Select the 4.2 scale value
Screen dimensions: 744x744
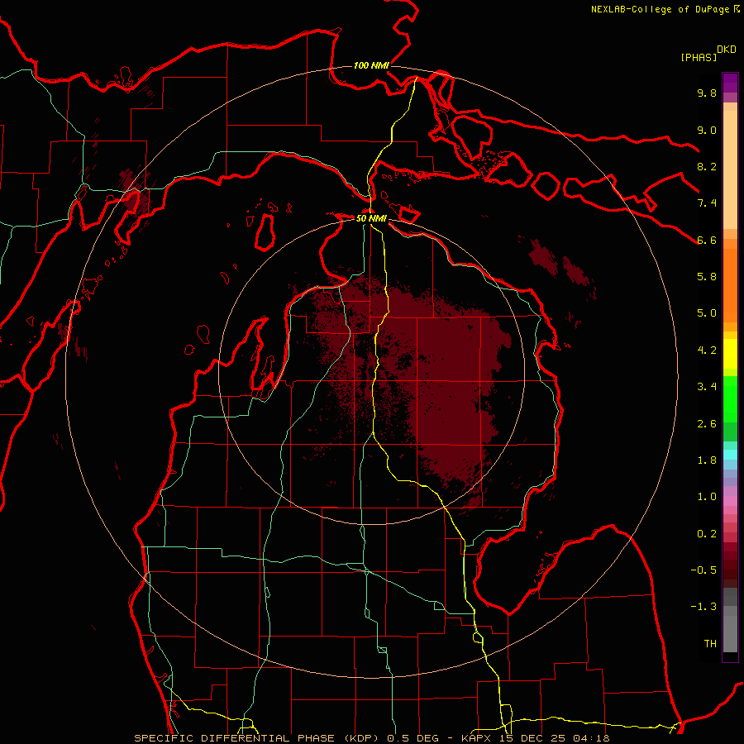[x=707, y=351]
